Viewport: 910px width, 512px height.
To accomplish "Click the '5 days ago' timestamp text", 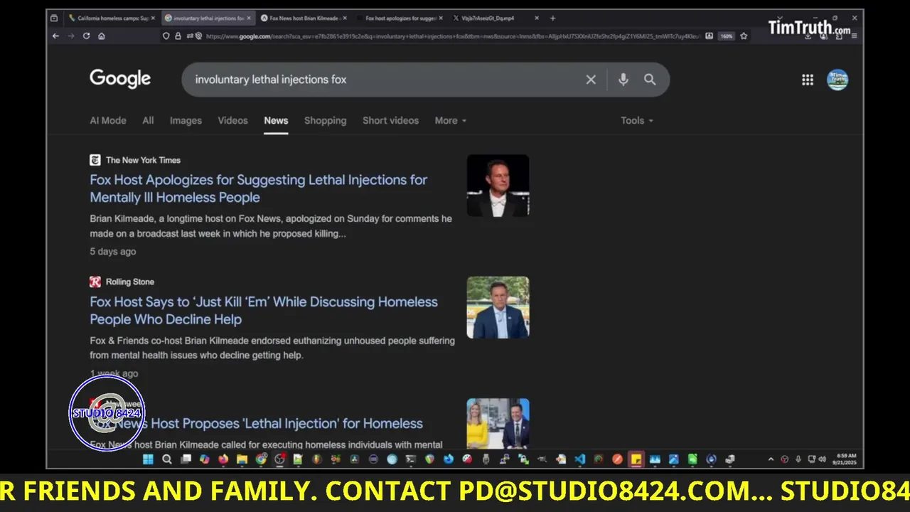I will click(112, 252).
